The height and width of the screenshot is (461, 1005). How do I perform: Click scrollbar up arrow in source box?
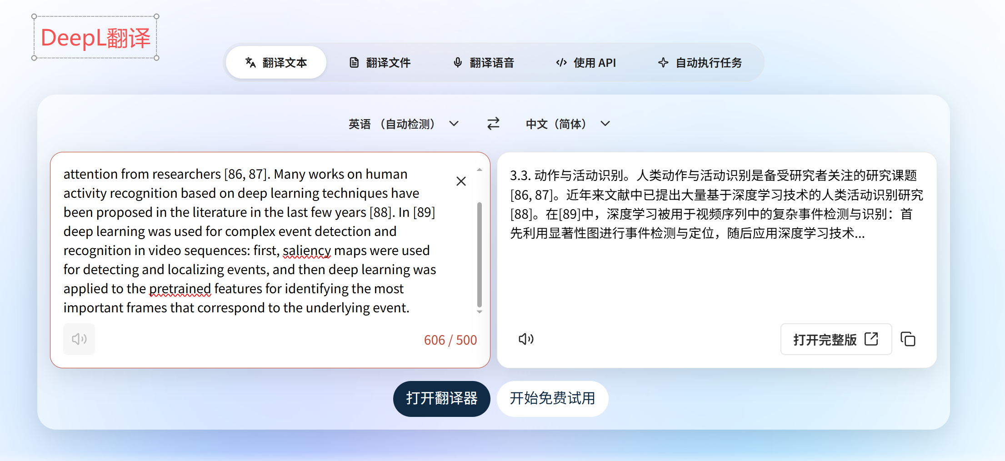click(480, 170)
